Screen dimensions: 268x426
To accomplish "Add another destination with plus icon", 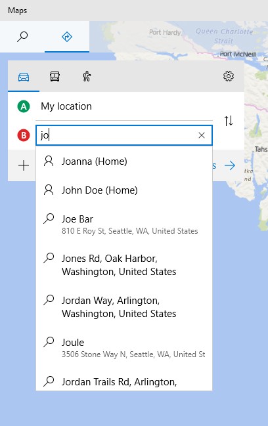I will point(24,165).
